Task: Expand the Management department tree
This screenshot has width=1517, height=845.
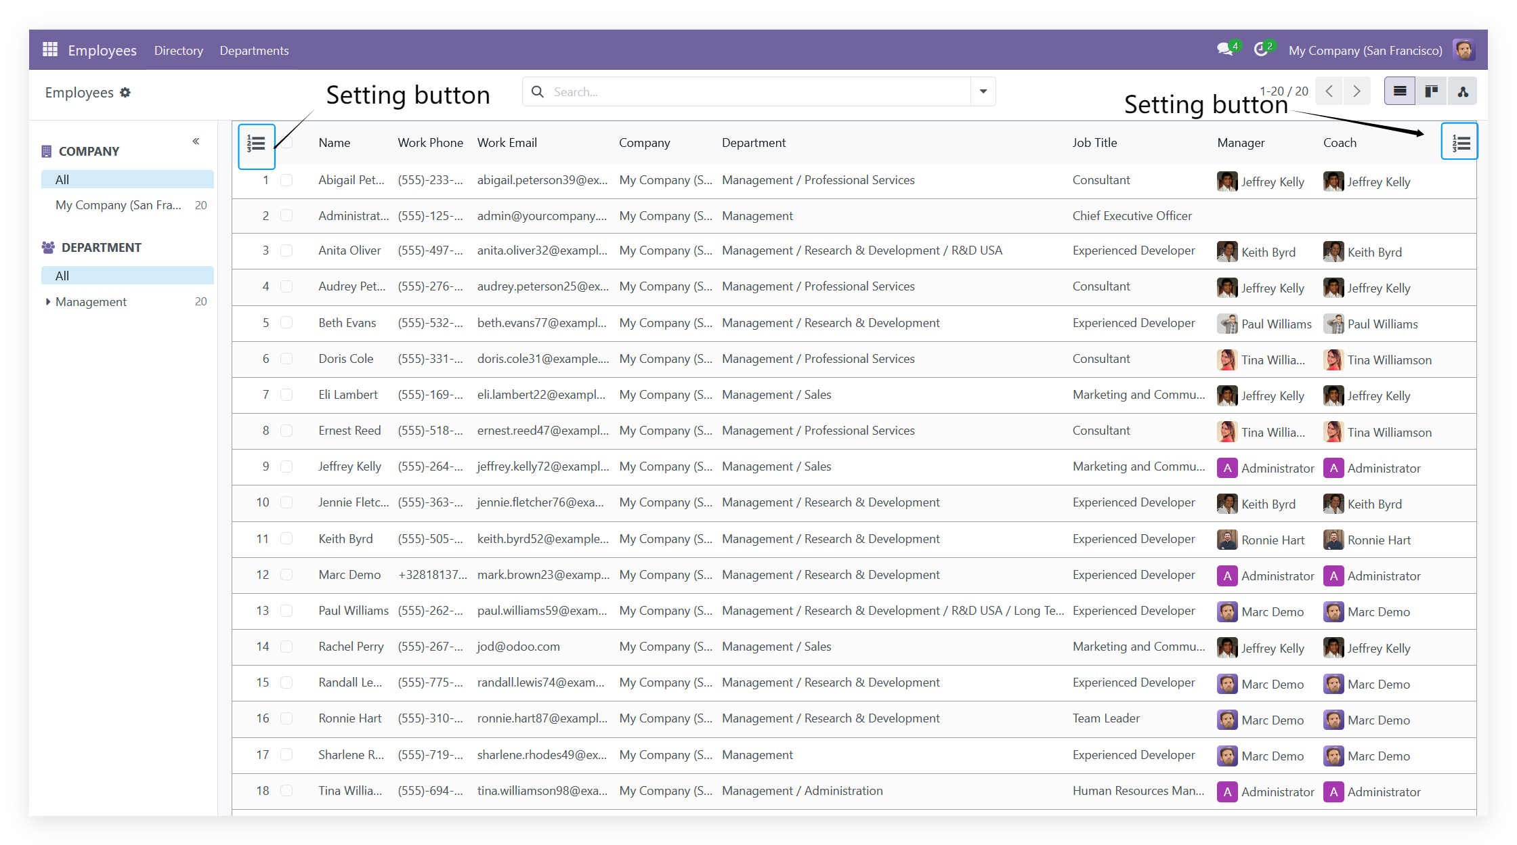Action: tap(48, 301)
